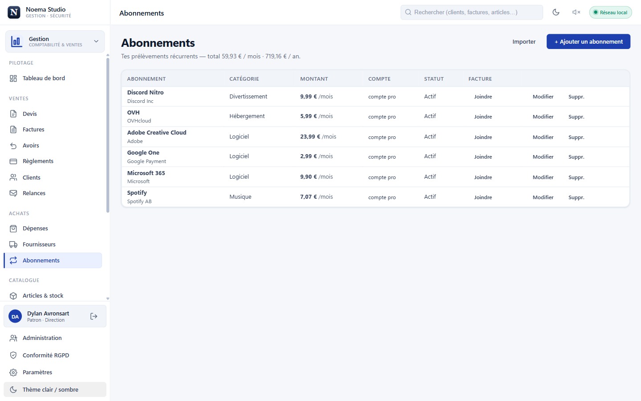The height and width of the screenshot is (401, 641).
Task: Click the logout icon next to Dylan Avronsart
Action: pyautogui.click(x=94, y=316)
